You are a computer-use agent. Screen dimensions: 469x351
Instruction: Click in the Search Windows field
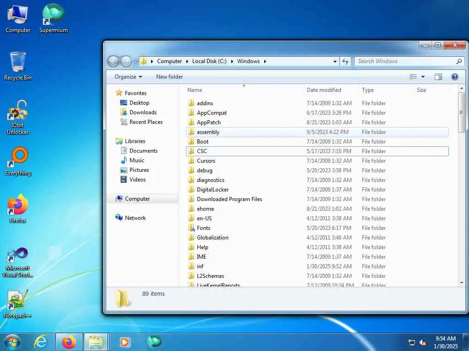(x=405, y=61)
